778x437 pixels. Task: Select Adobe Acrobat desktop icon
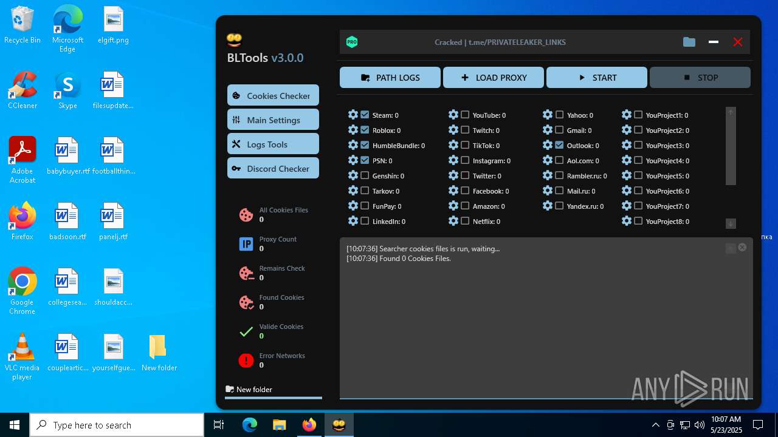22,160
